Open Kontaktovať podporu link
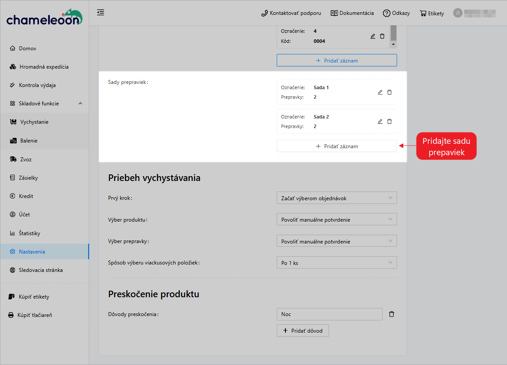Screen dimensions: 507x365 click(291, 13)
